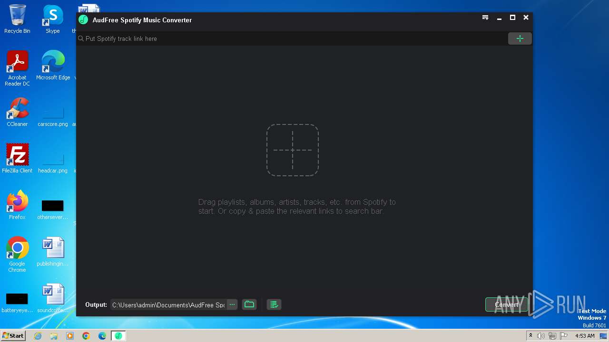609x342 pixels.
Task: Select the Microsoft Edge desktop icon
Action: click(53, 66)
